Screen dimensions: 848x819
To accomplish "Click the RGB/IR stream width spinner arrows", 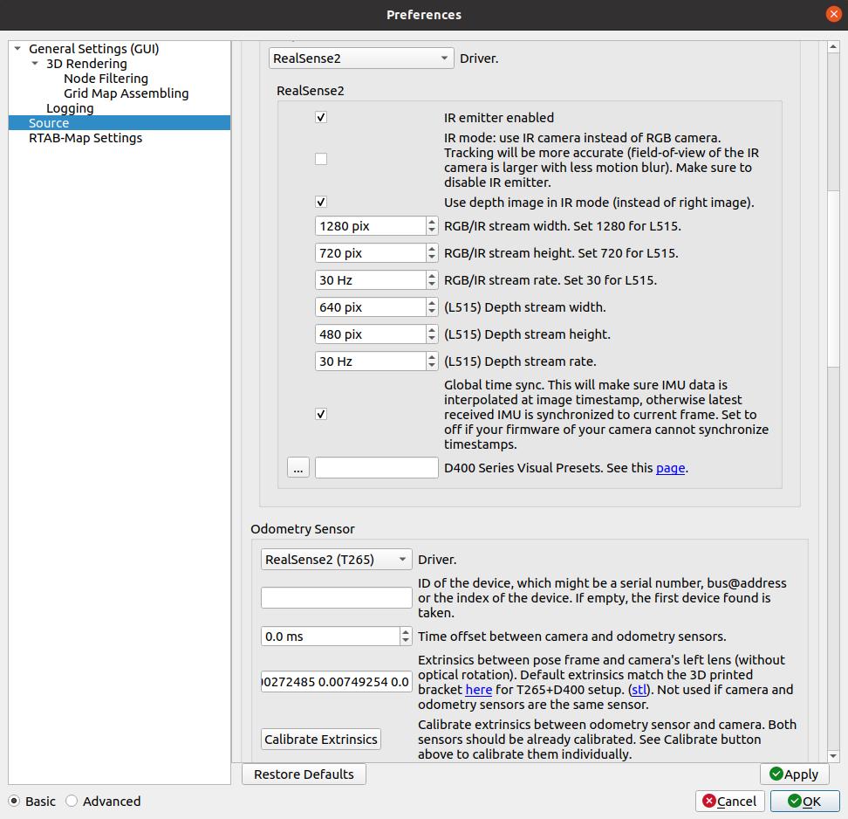I will click(x=432, y=226).
